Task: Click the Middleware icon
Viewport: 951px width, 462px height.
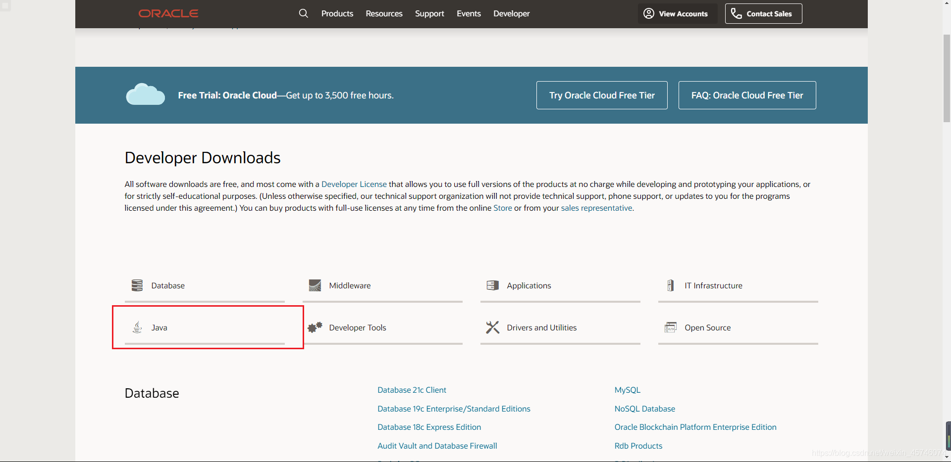Action: pyautogui.click(x=315, y=285)
